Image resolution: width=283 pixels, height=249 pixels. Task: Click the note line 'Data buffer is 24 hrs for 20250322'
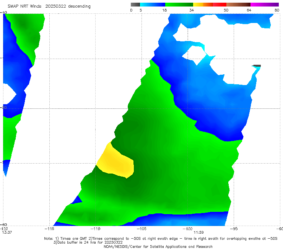pos(88,242)
